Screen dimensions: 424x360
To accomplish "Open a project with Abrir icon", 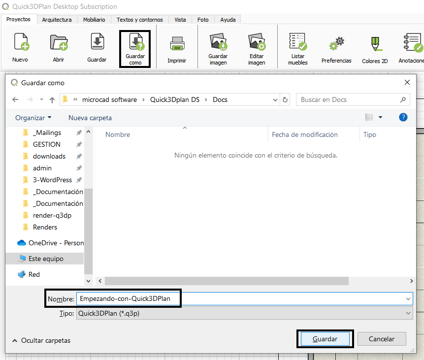I will coord(59,47).
